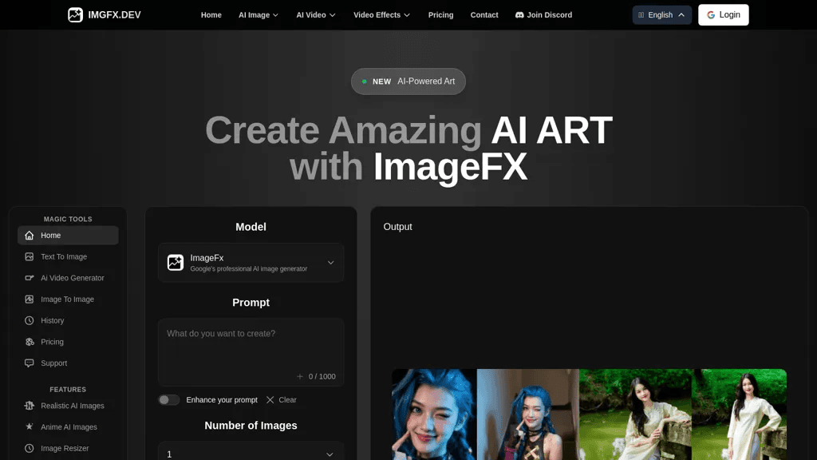Select Ai Video Generator in the sidebar
Viewport: 817px width, 460px height.
pyautogui.click(x=68, y=278)
